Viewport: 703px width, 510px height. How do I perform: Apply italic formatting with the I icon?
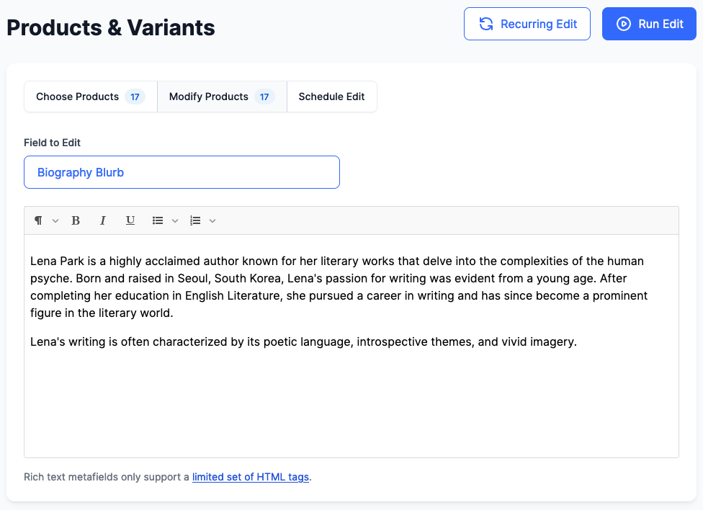pos(103,220)
